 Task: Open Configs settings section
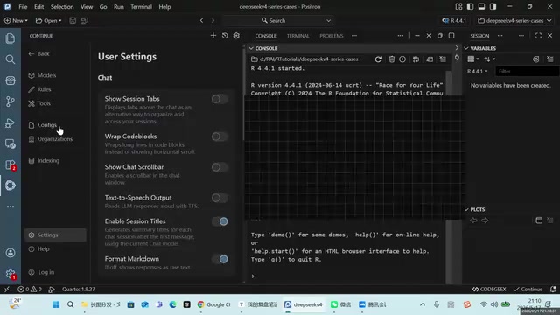tap(43, 125)
